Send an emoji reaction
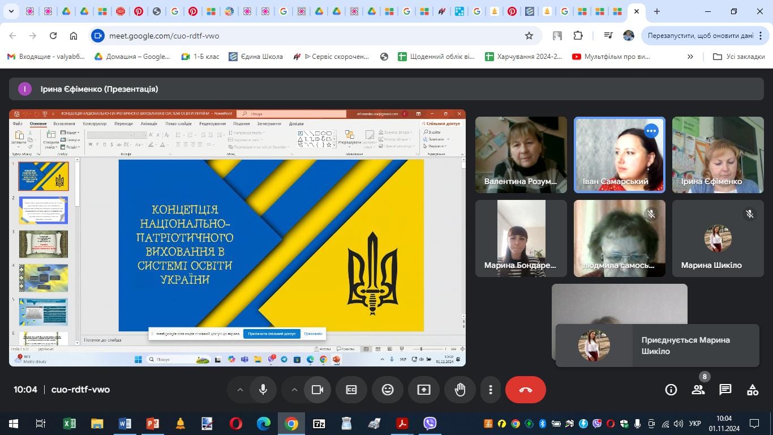 point(388,390)
